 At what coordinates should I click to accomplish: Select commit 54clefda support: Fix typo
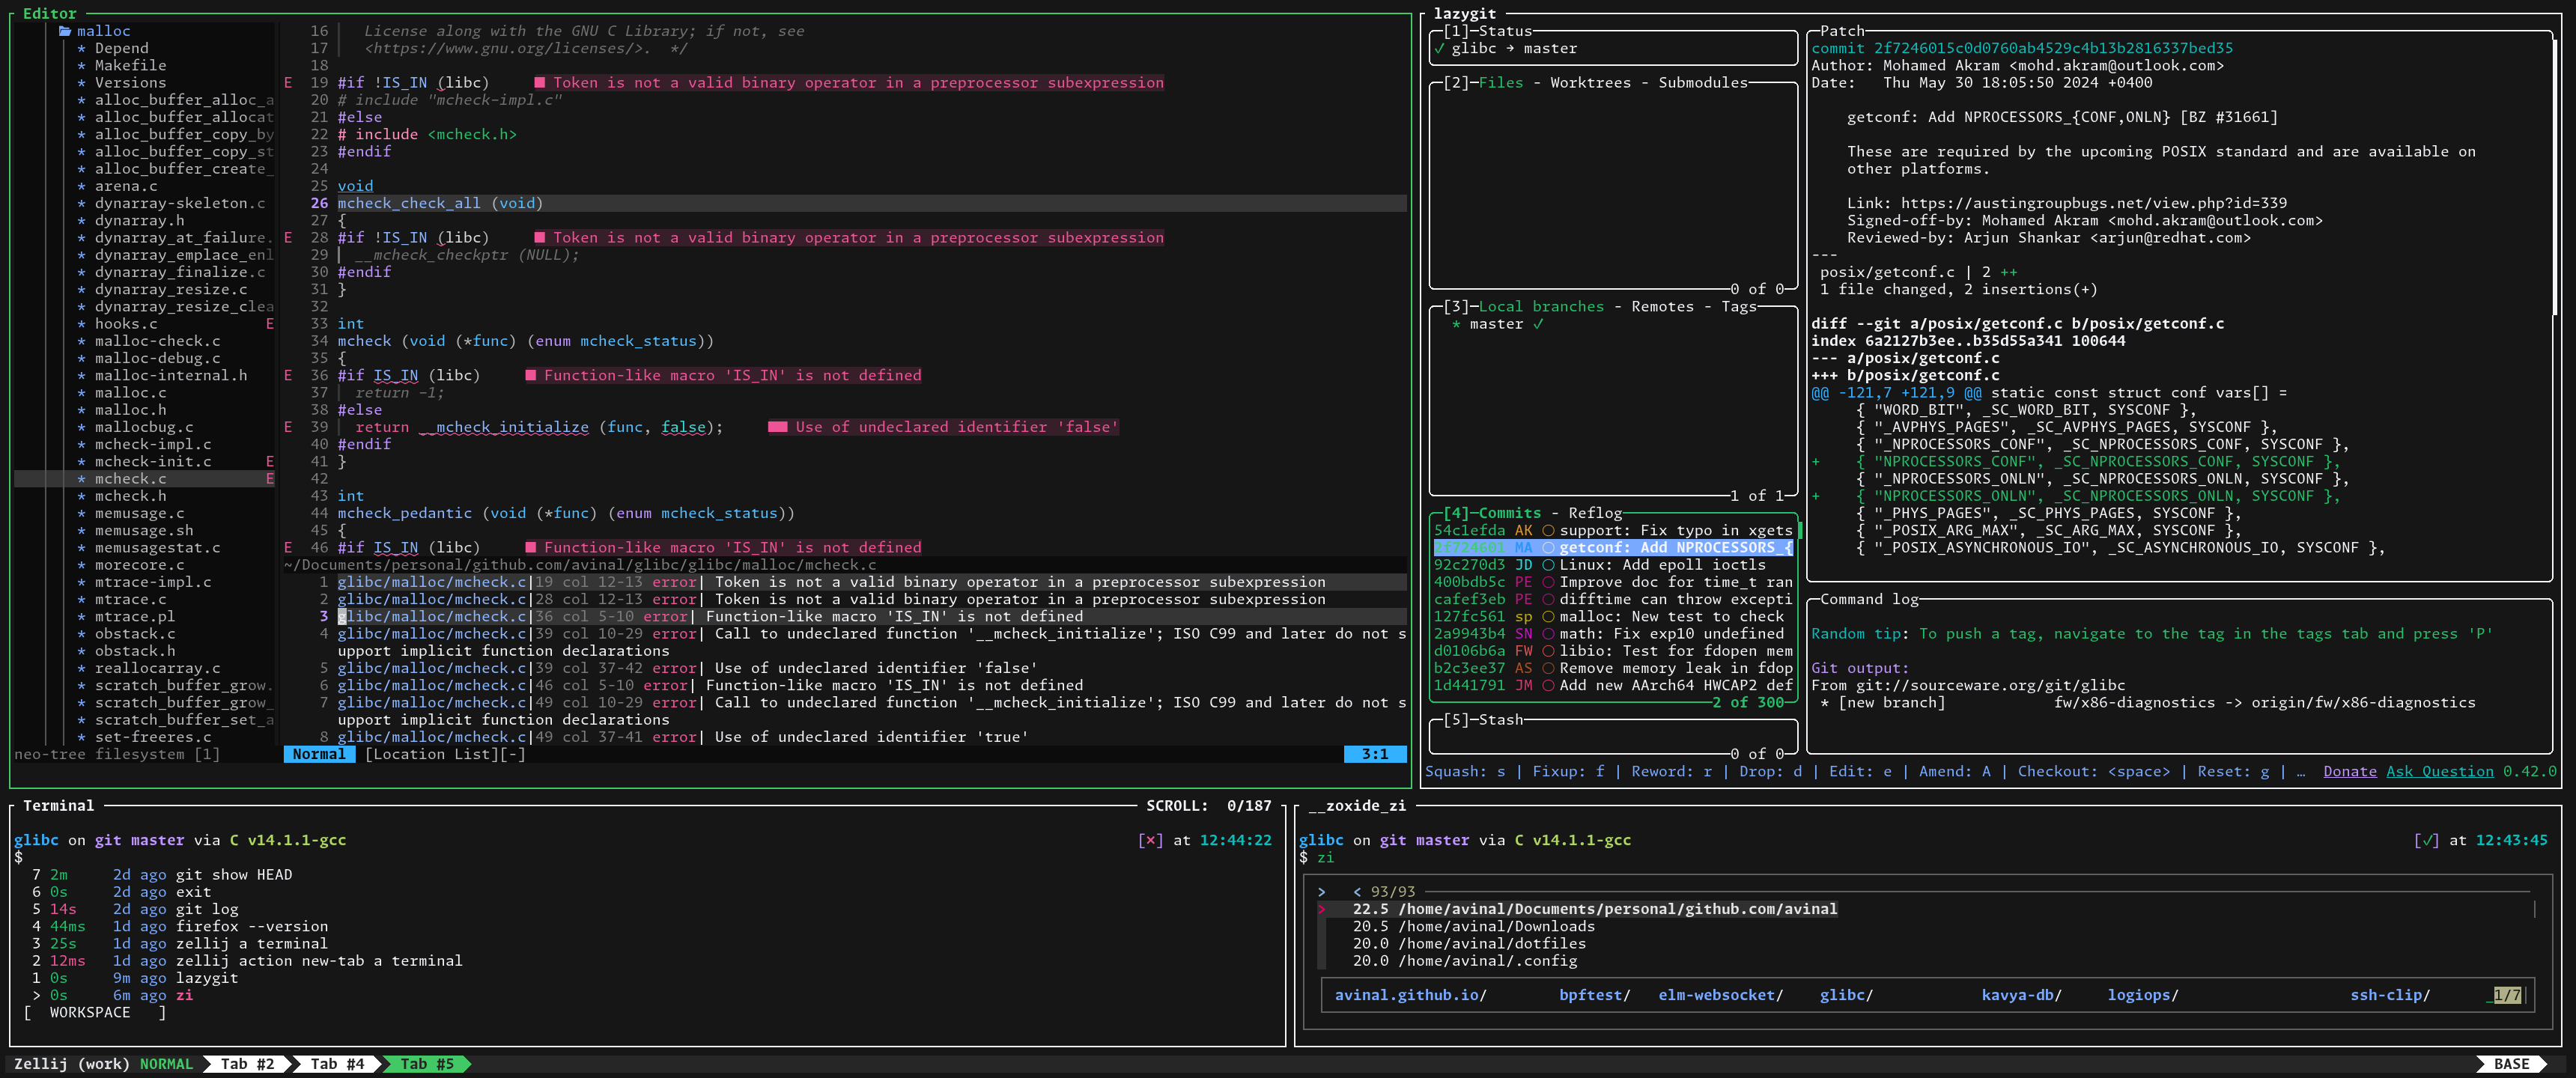pyautogui.click(x=1613, y=531)
